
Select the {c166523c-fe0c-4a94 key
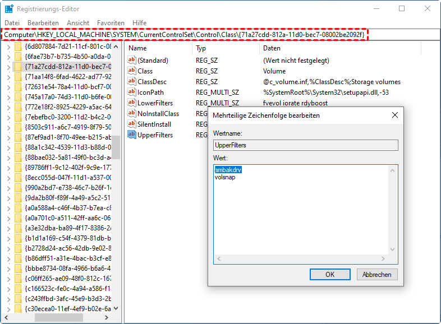[68, 289]
